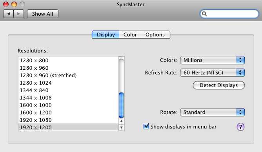Click the resolutions list scroll up arrow
The width and height of the screenshot is (262, 152).
122,121
